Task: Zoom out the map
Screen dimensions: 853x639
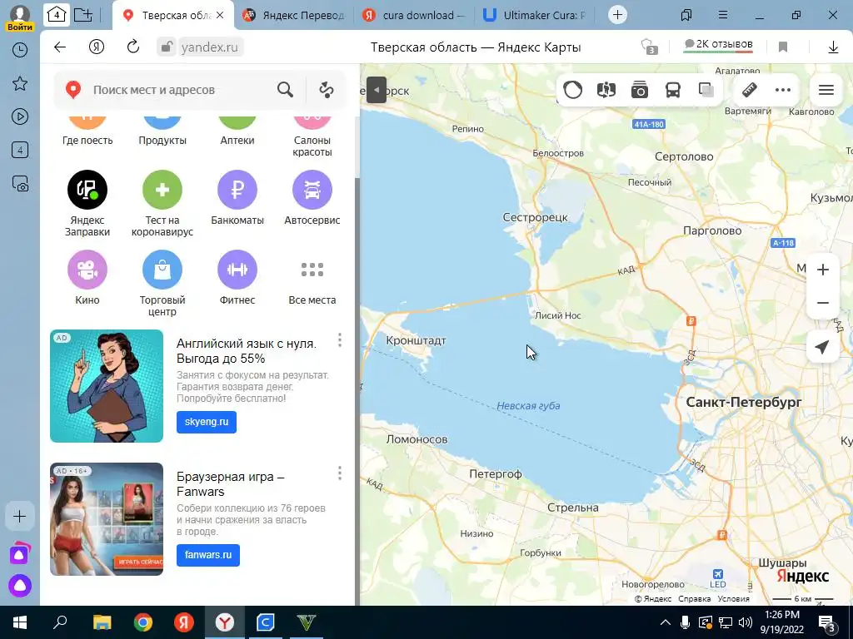Action: coord(823,303)
